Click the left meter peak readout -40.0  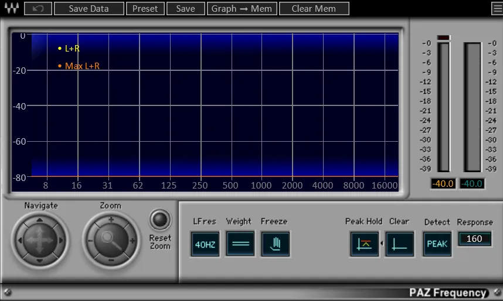[443, 184]
